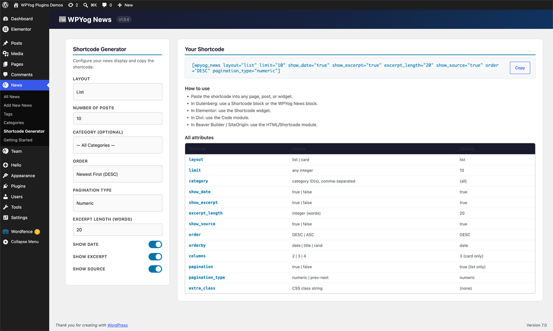Click the generated shortcode text

[x=345, y=68]
